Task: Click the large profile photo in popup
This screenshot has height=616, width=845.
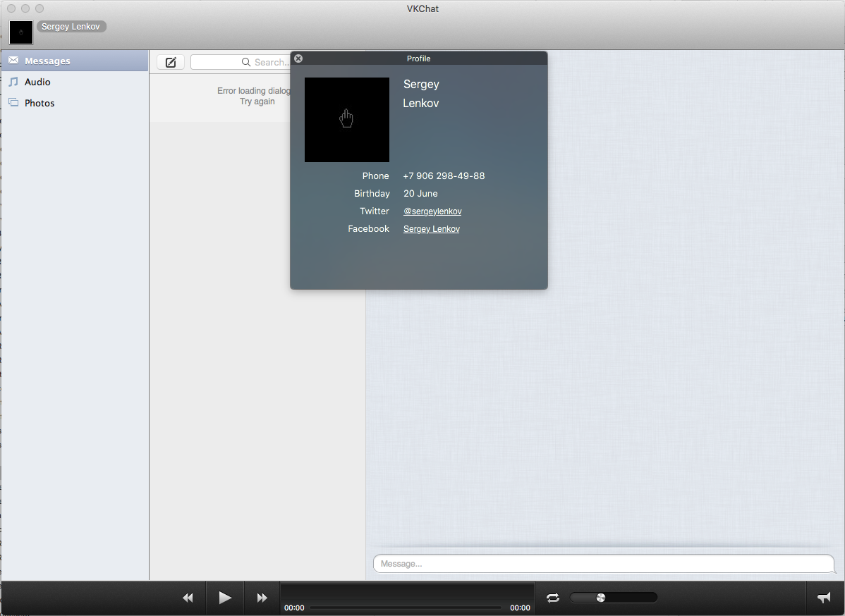Action: [347, 120]
